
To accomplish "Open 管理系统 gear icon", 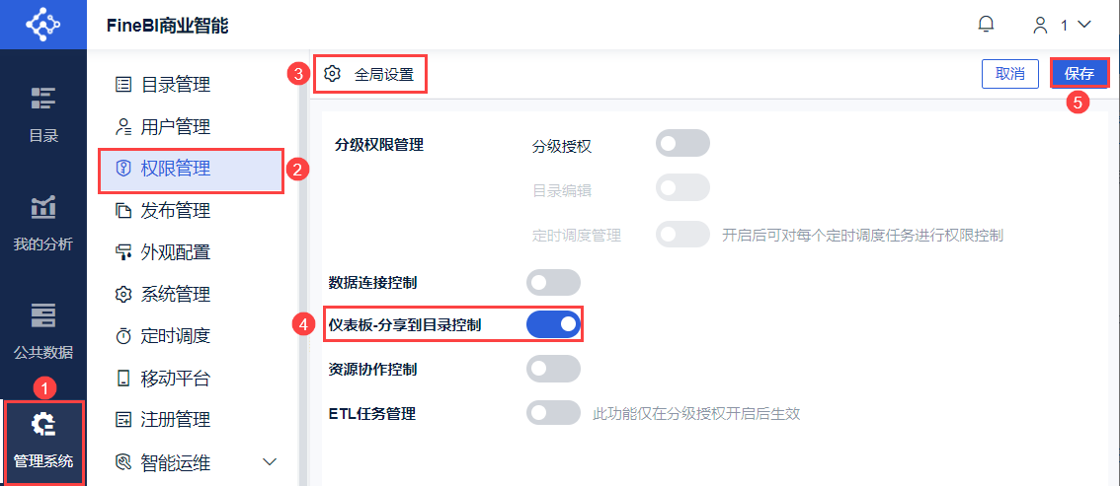I will pyautogui.click(x=42, y=424).
